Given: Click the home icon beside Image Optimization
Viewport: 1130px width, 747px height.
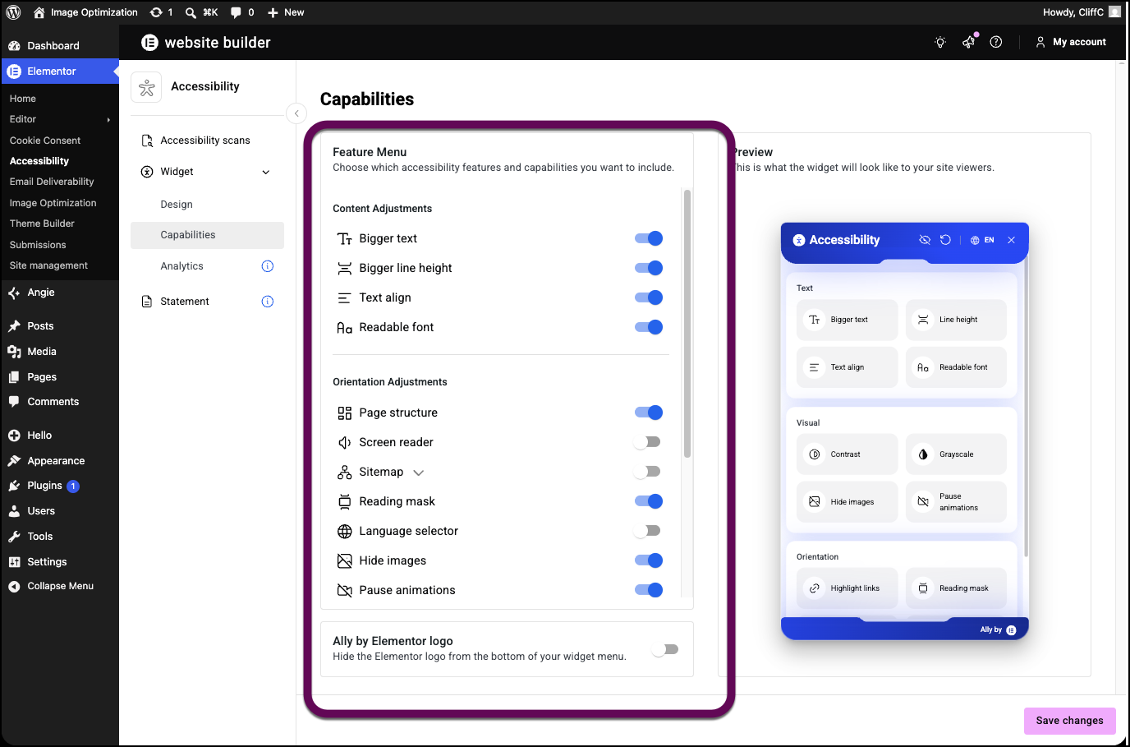Looking at the screenshot, I should [x=39, y=12].
